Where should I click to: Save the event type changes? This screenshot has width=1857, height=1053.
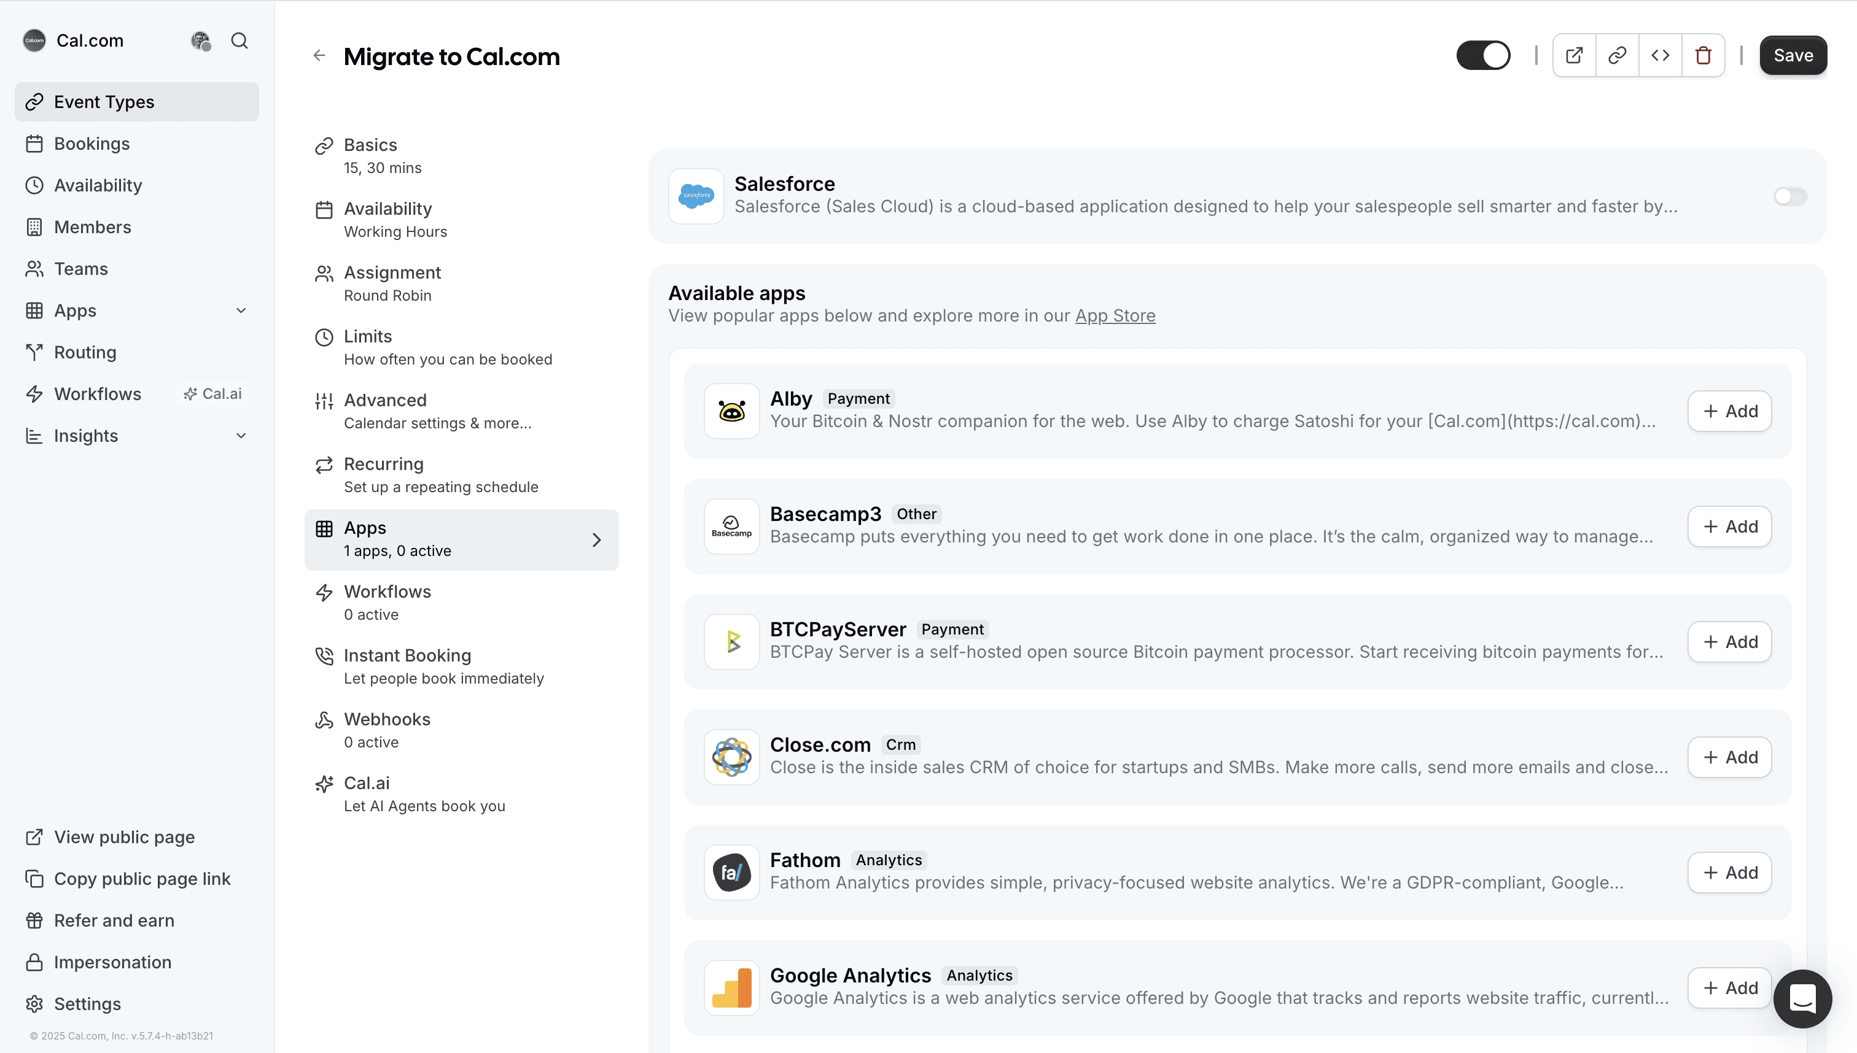point(1793,56)
